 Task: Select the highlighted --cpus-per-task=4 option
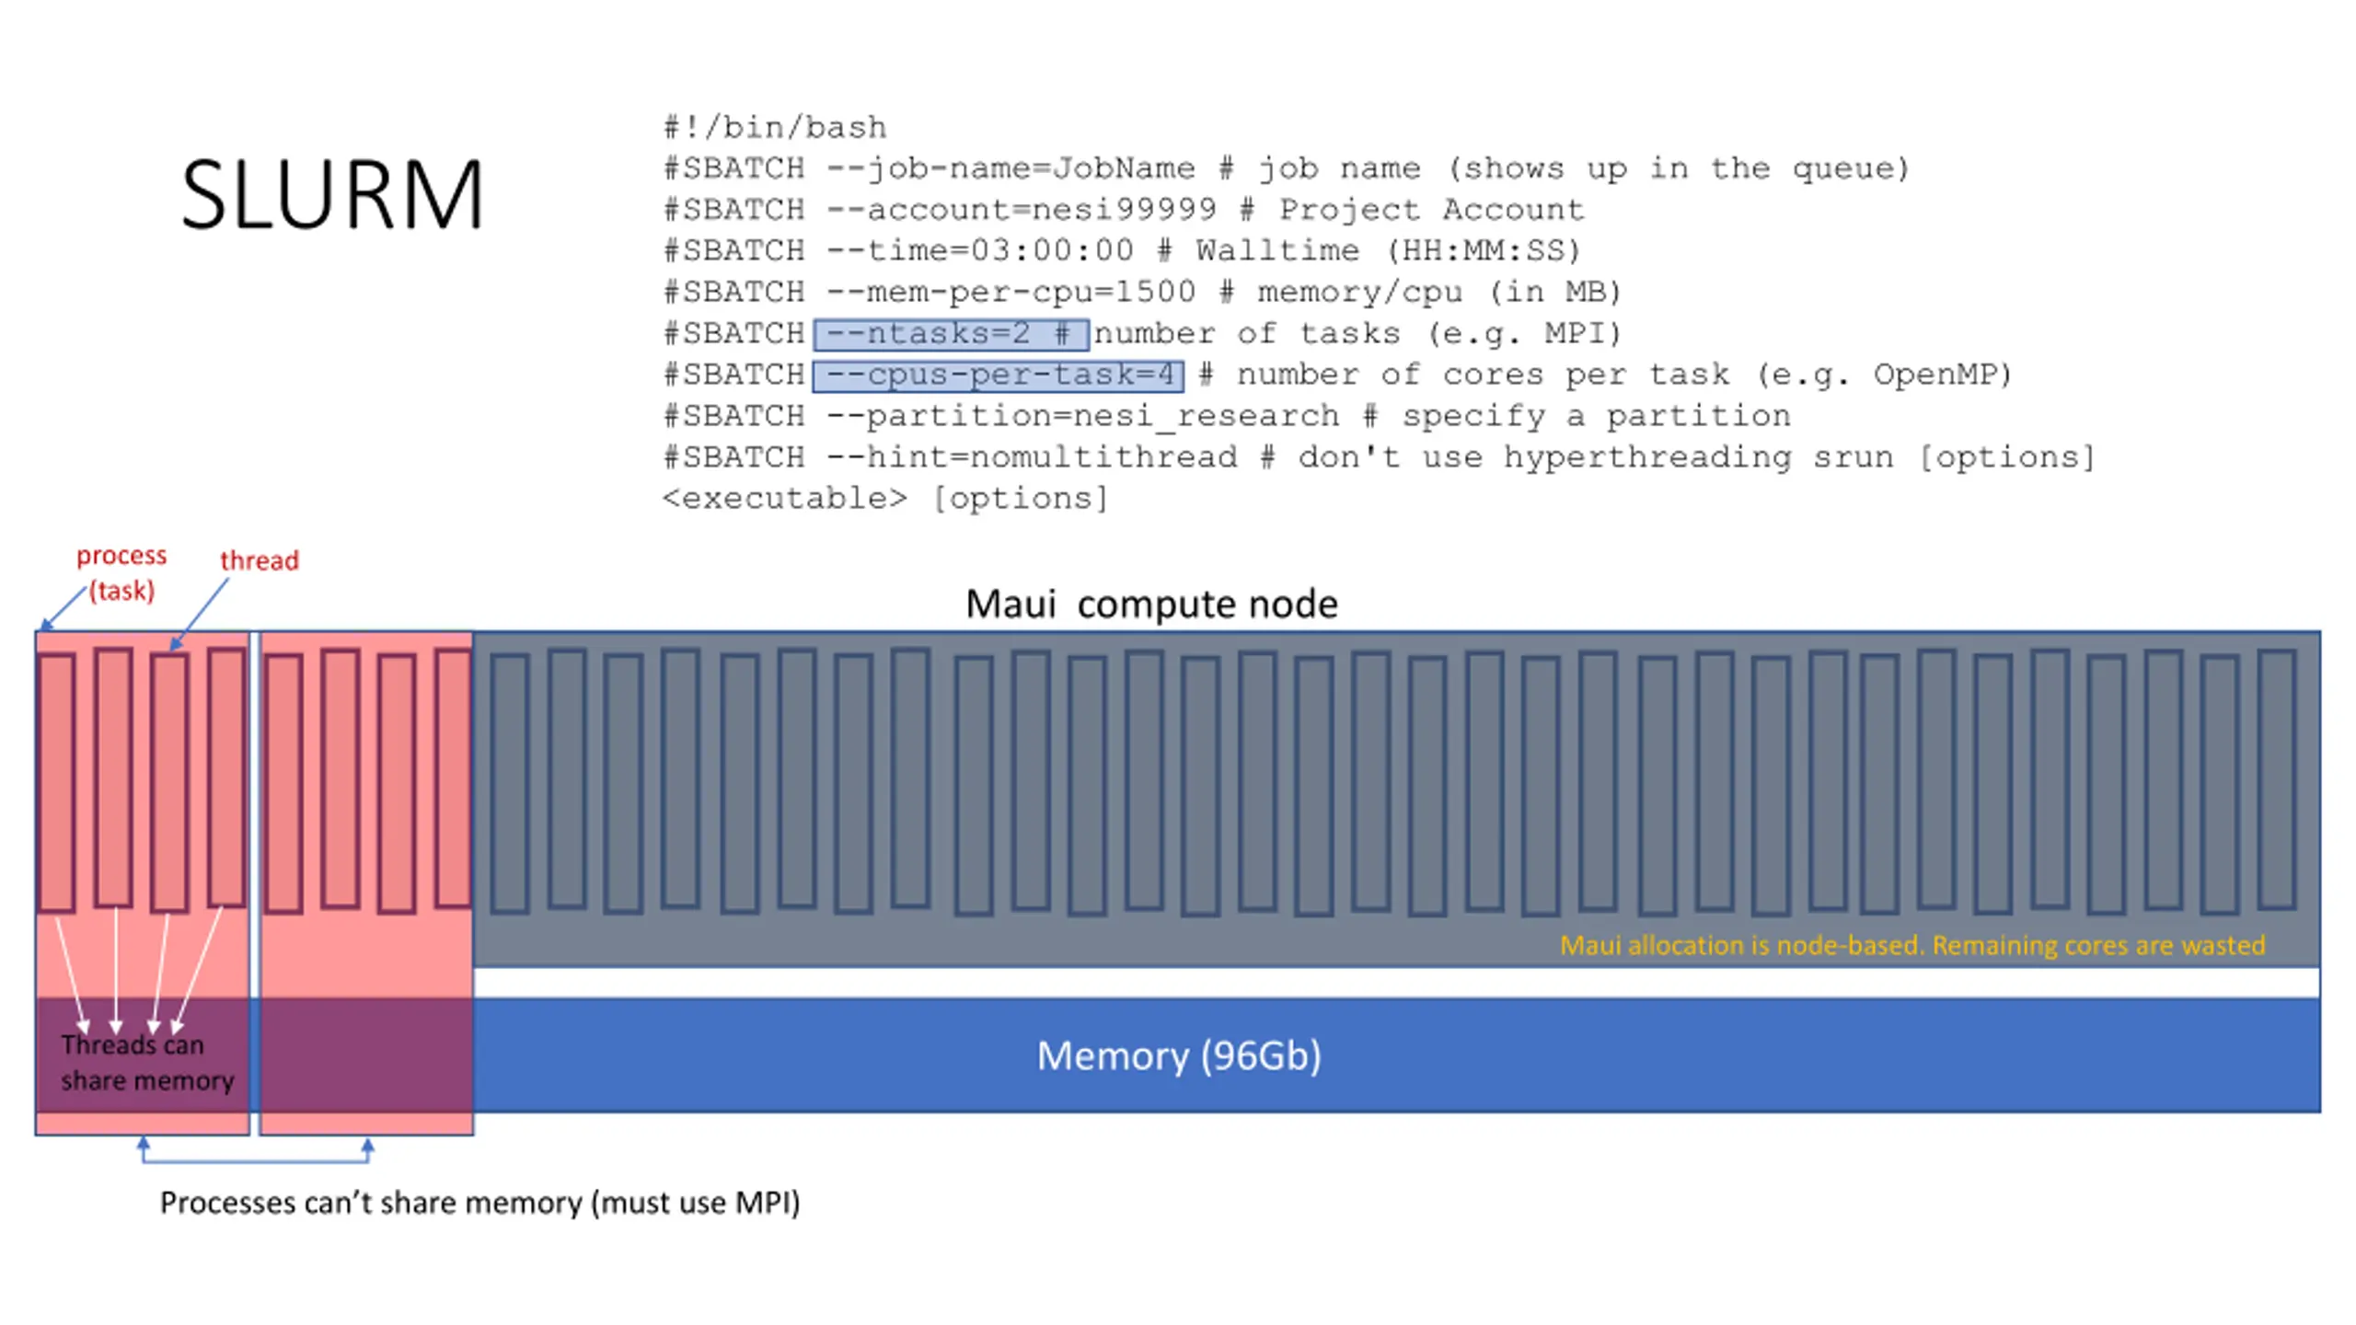click(999, 375)
